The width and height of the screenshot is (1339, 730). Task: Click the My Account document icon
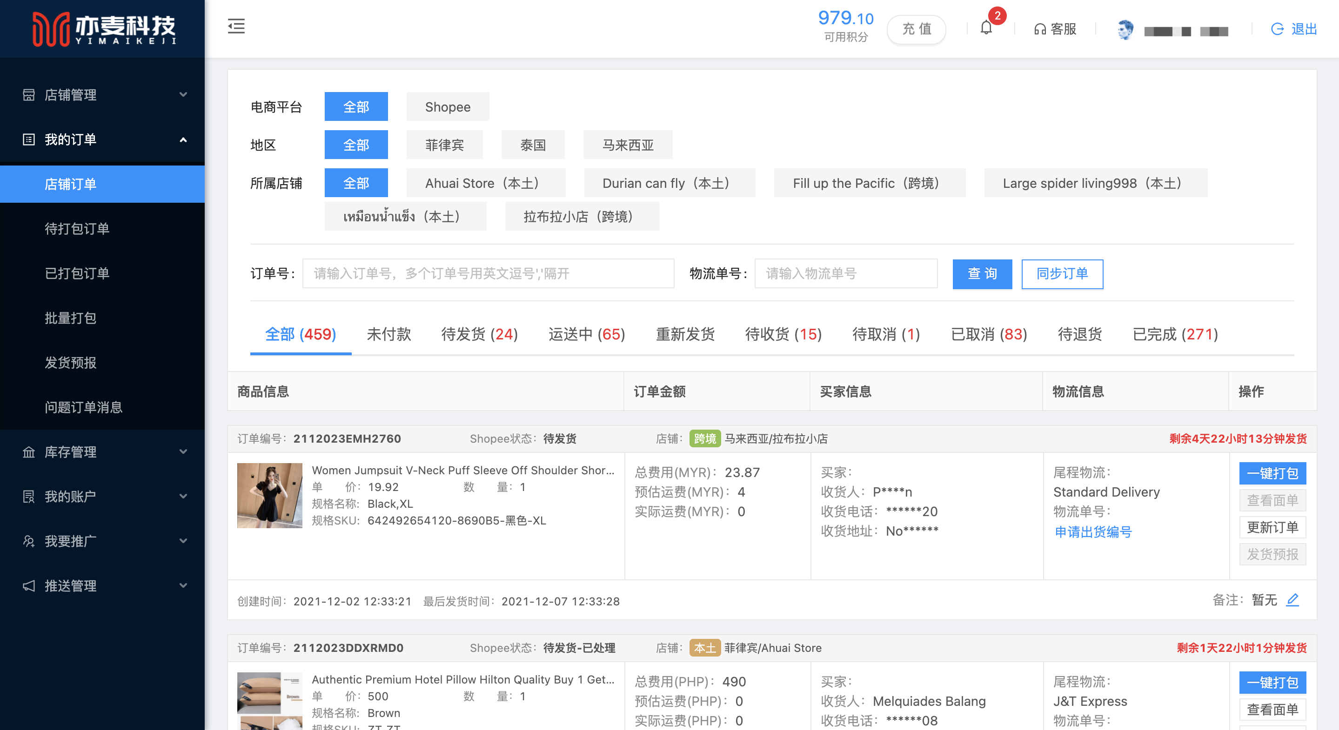point(28,497)
